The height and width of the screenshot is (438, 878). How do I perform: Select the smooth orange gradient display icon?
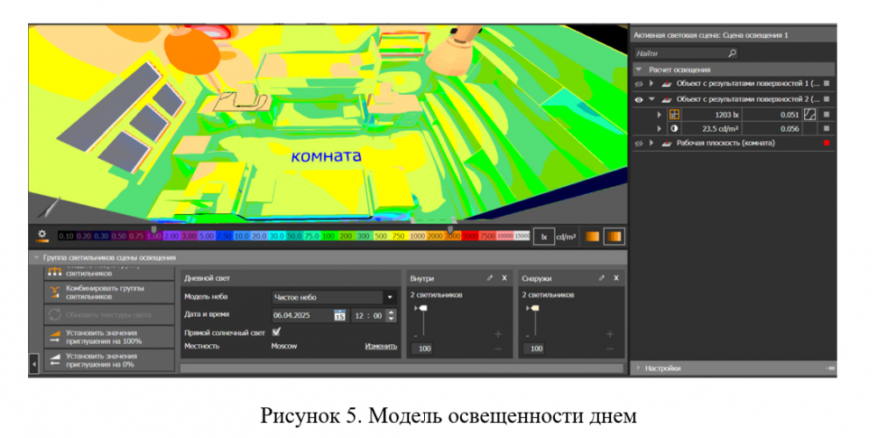[593, 237]
